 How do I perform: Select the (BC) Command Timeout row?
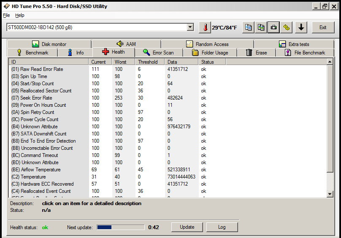pyautogui.click(x=168, y=155)
